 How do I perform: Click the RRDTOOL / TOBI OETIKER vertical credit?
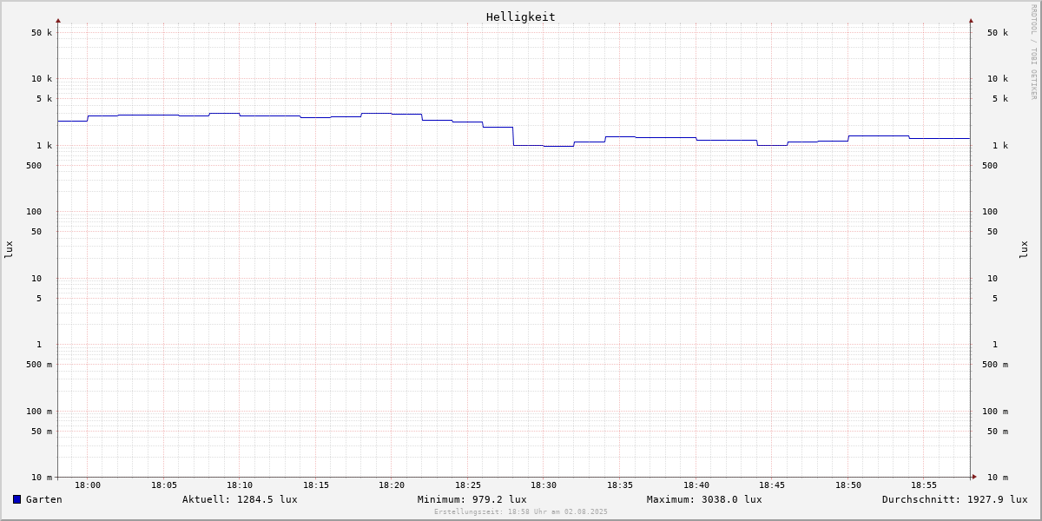click(x=1034, y=52)
